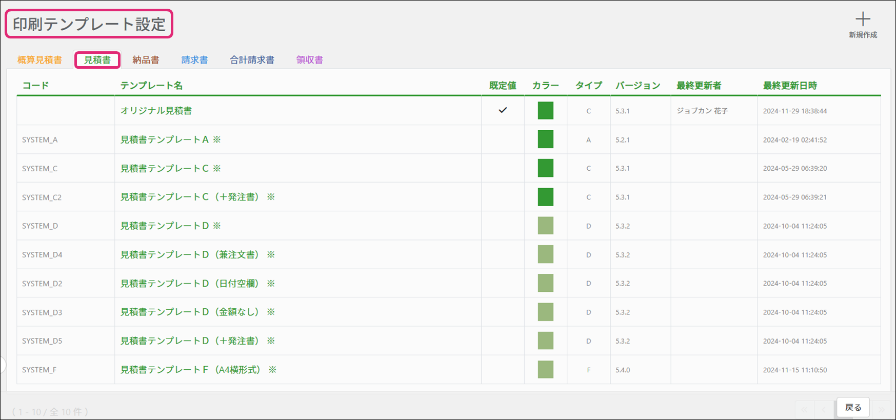The image size is (896, 420).
Task: Select the 見積書 tab
Action: (97, 60)
